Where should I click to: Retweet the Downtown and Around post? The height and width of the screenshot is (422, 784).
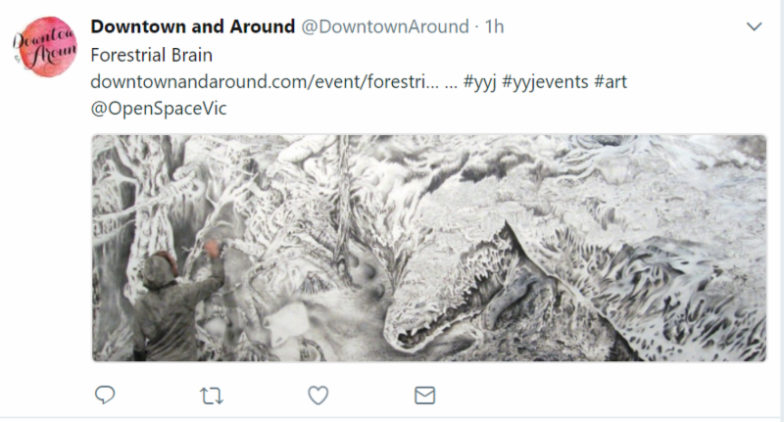click(211, 396)
